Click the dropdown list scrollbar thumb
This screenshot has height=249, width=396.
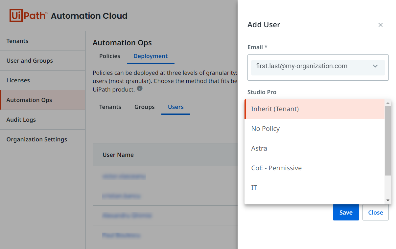coord(388,140)
